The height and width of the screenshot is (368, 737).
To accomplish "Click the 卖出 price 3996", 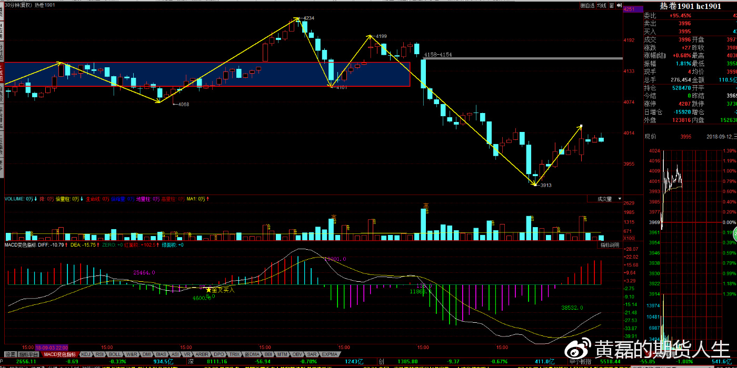I will (684, 23).
